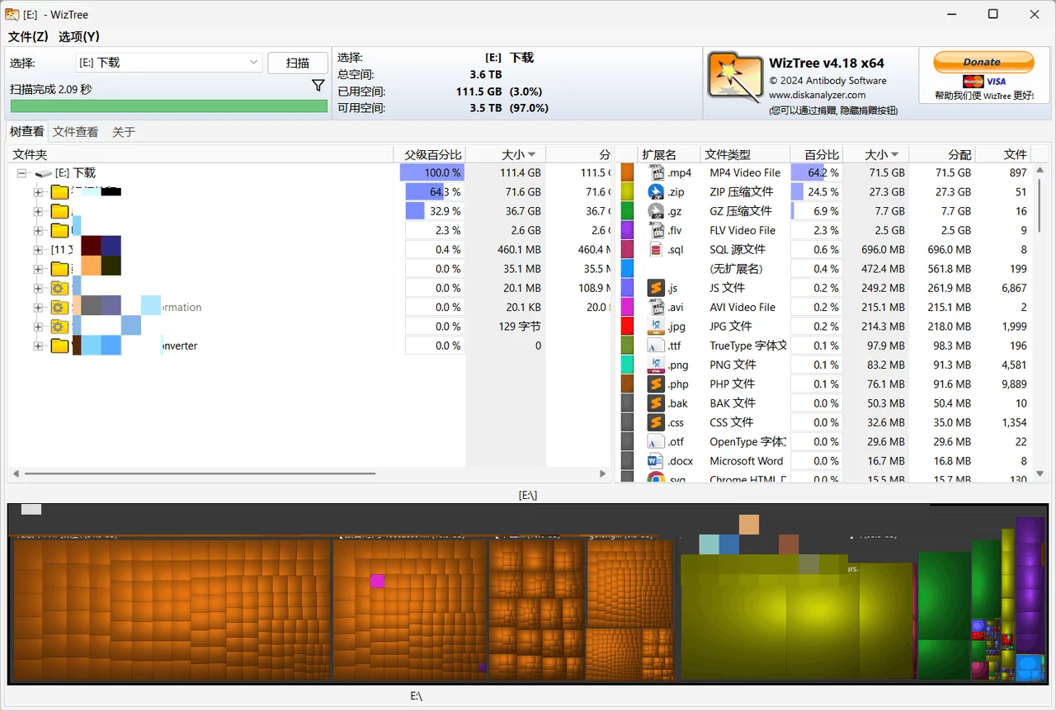
Task: Click the Donate button
Action: [x=983, y=62]
